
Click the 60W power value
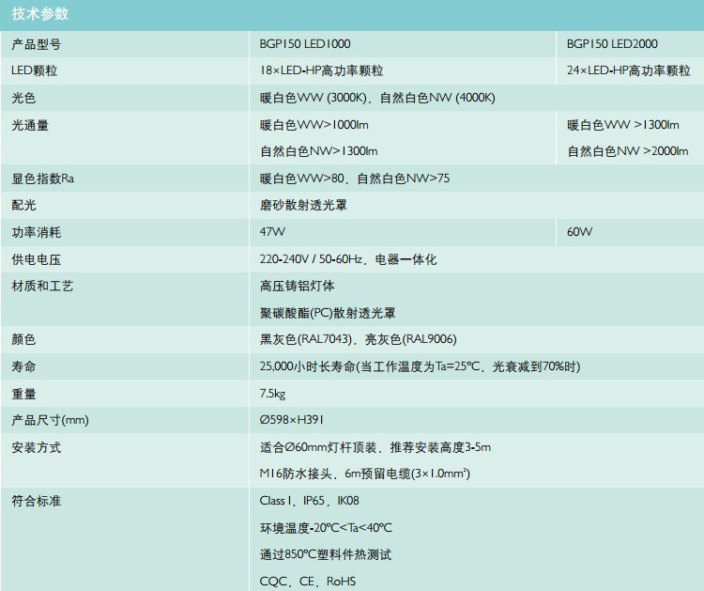(x=579, y=232)
